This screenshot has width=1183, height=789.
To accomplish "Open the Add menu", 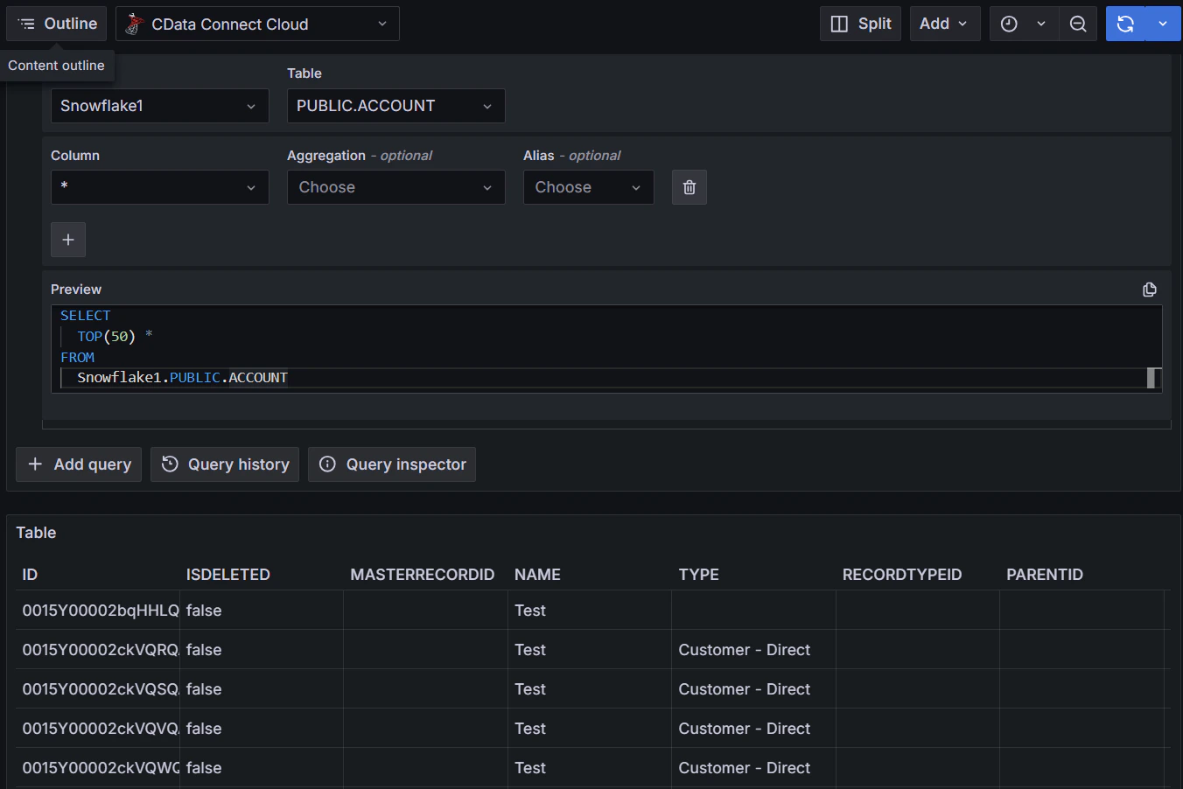I will click(x=944, y=24).
